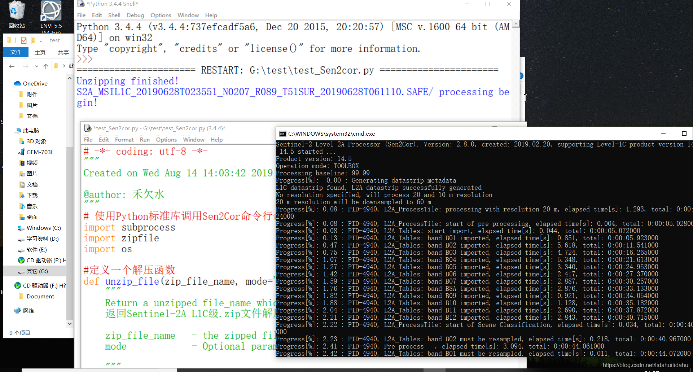693x372 pixels.
Task: Click the cmd.exe window title icon
Action: [x=283, y=134]
